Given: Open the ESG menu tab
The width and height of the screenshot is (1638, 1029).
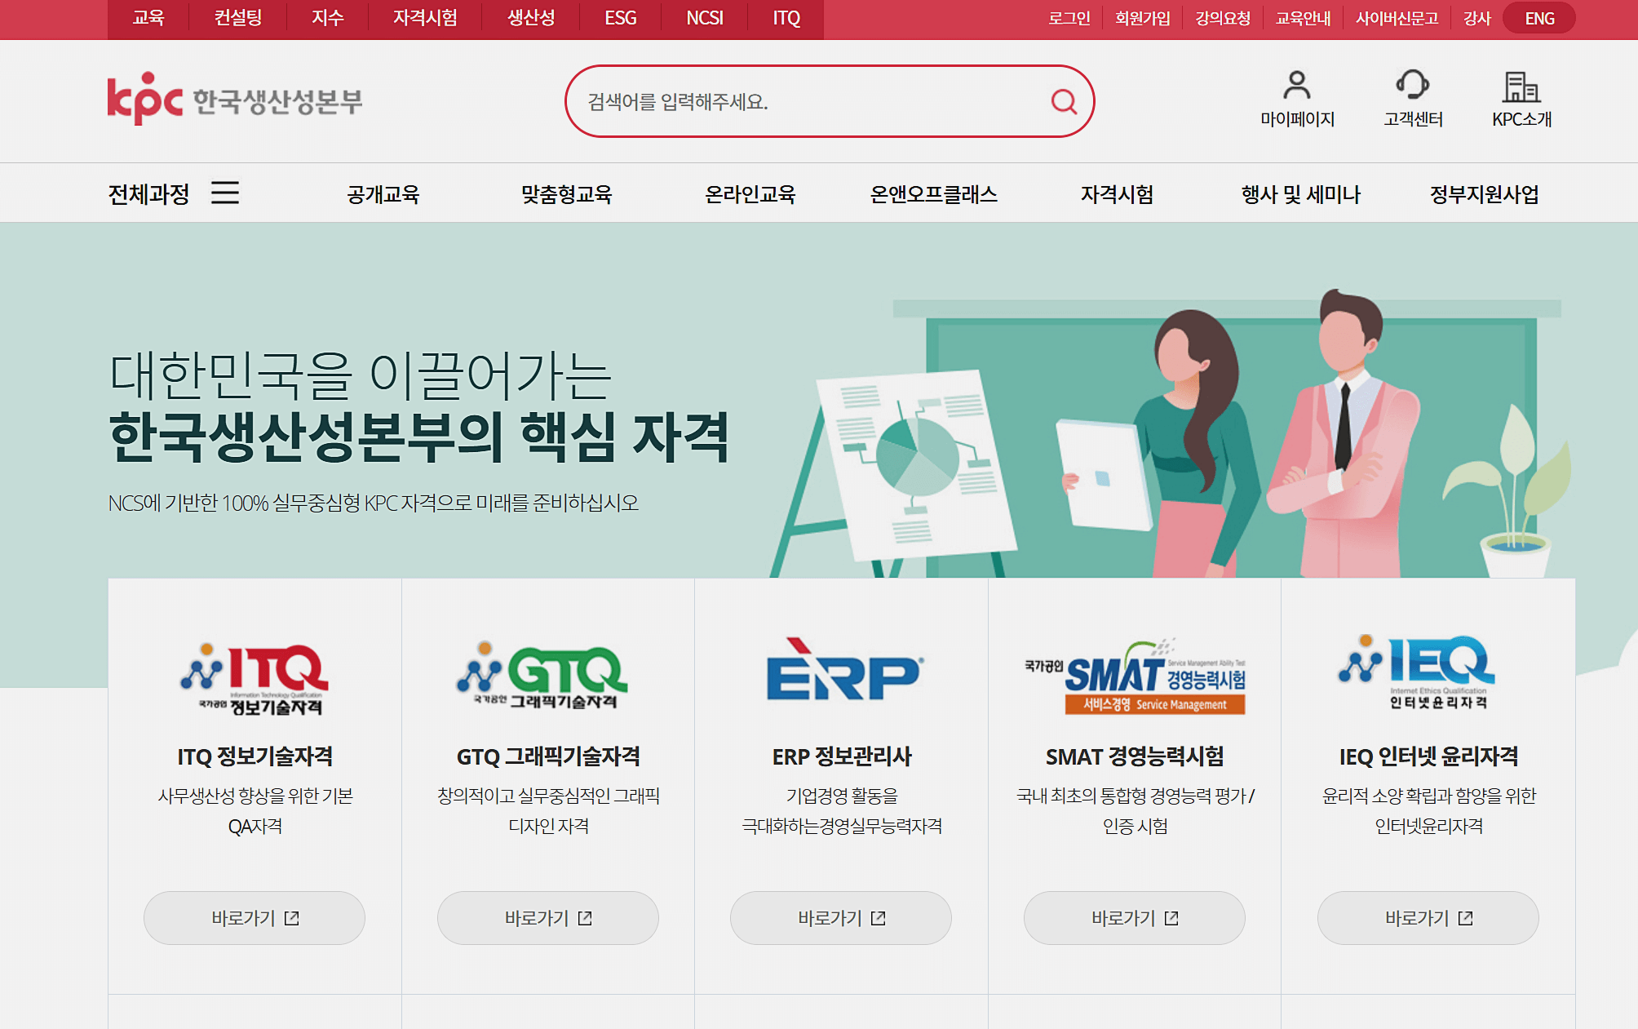Looking at the screenshot, I should tap(620, 18).
